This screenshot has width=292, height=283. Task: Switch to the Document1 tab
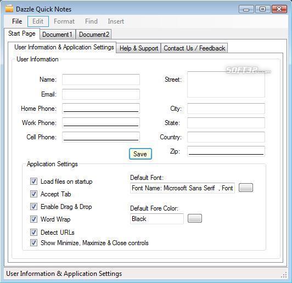57,35
